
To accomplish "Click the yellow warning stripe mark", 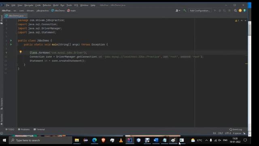I will click(246, 64).
